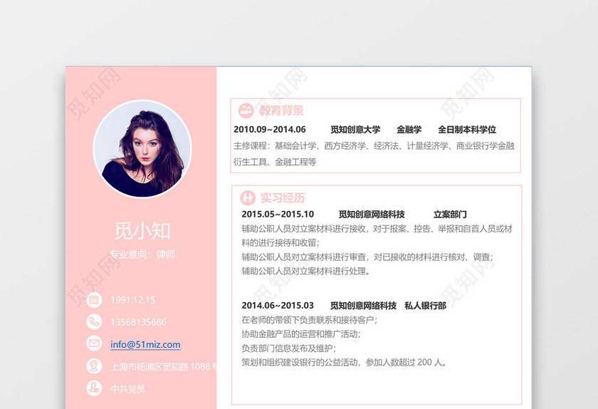Click the phone icon beside 13568135686

(94, 322)
